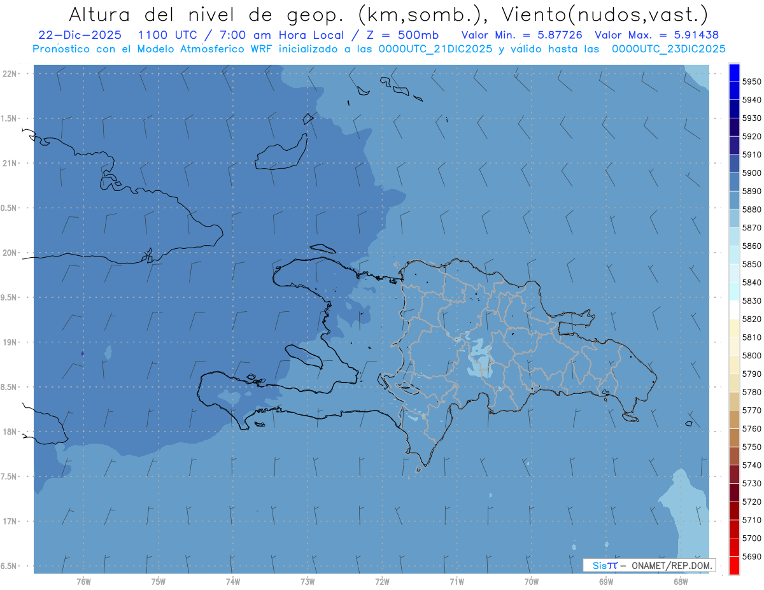This screenshot has width=764, height=590.
Task: Click the '74W' longitude label
Action: [232, 582]
